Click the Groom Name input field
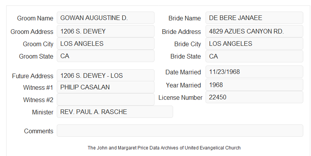 coord(105,18)
